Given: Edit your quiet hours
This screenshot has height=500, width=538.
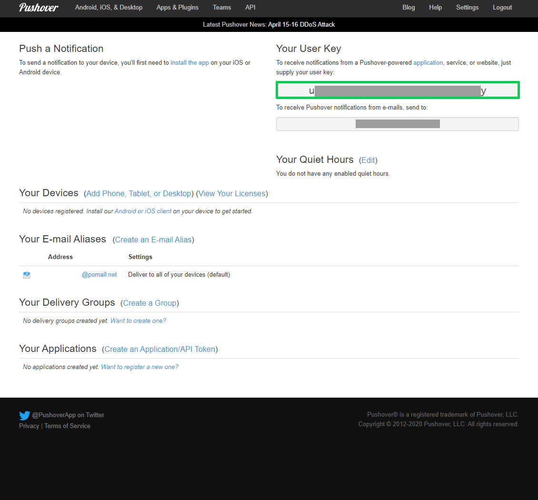Looking at the screenshot, I should pyautogui.click(x=368, y=160).
